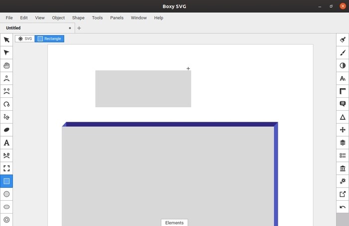This screenshot has width=349, height=226.
Task: Open the Defs list panel
Action: pos(343,155)
